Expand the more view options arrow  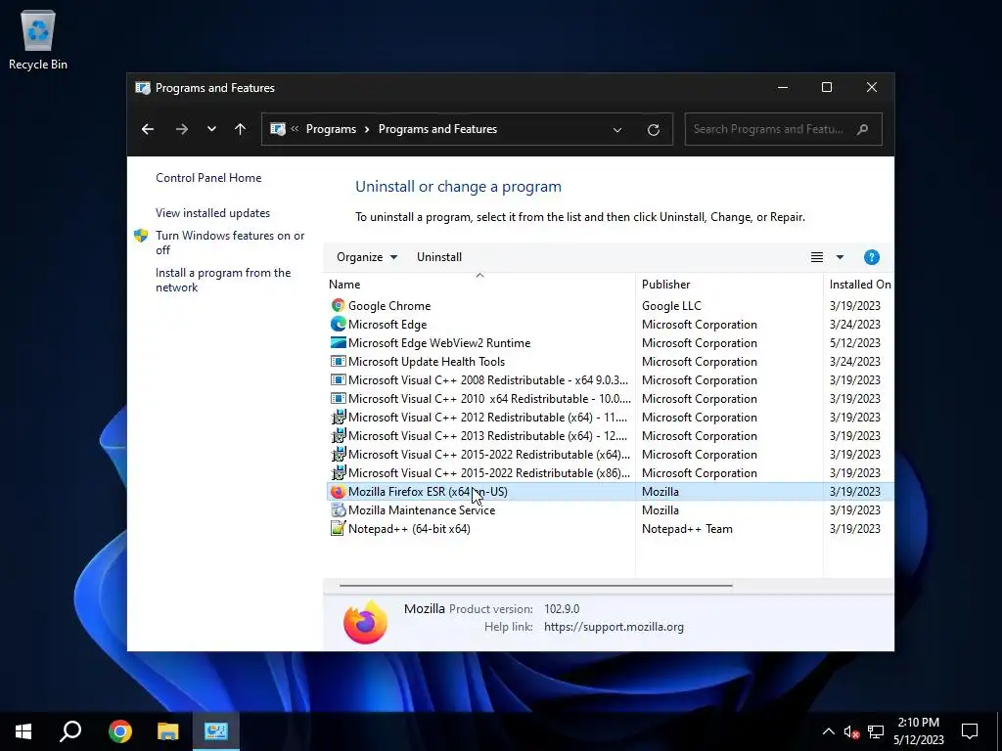tap(840, 257)
